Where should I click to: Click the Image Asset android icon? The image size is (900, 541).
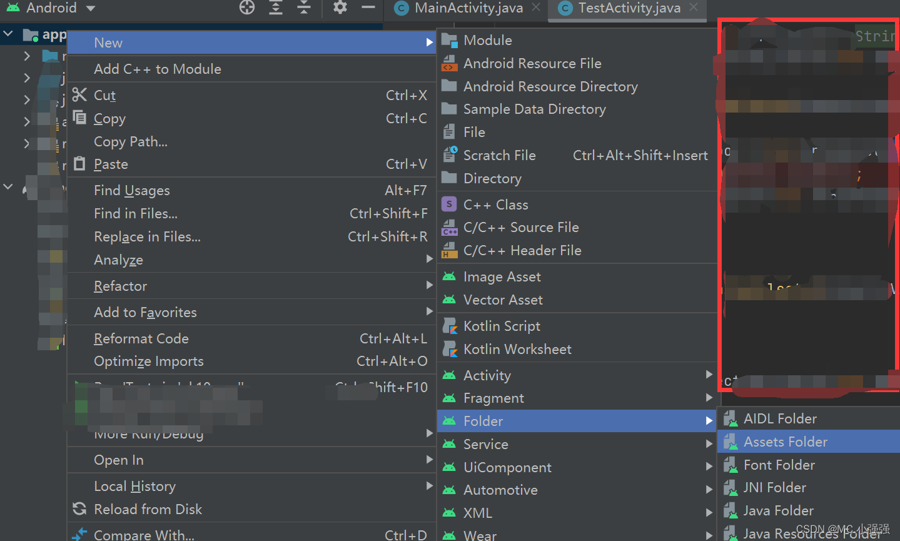click(x=449, y=276)
